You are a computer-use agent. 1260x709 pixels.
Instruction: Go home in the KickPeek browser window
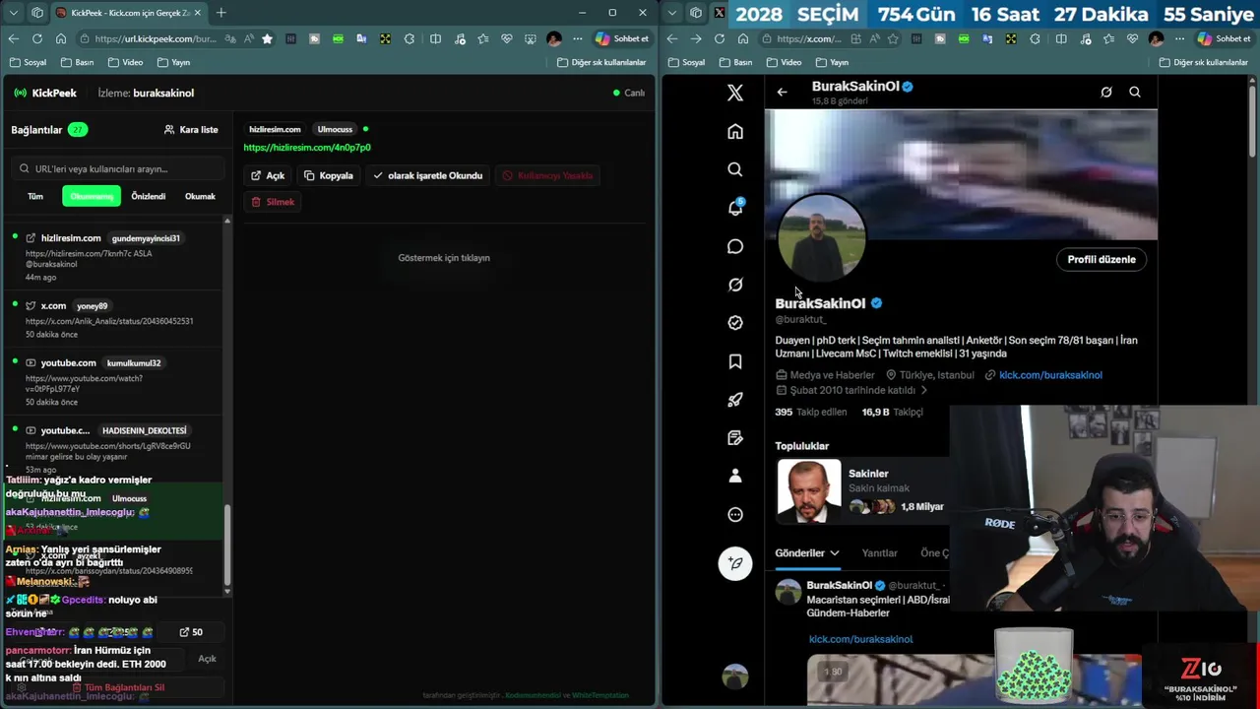(61, 38)
